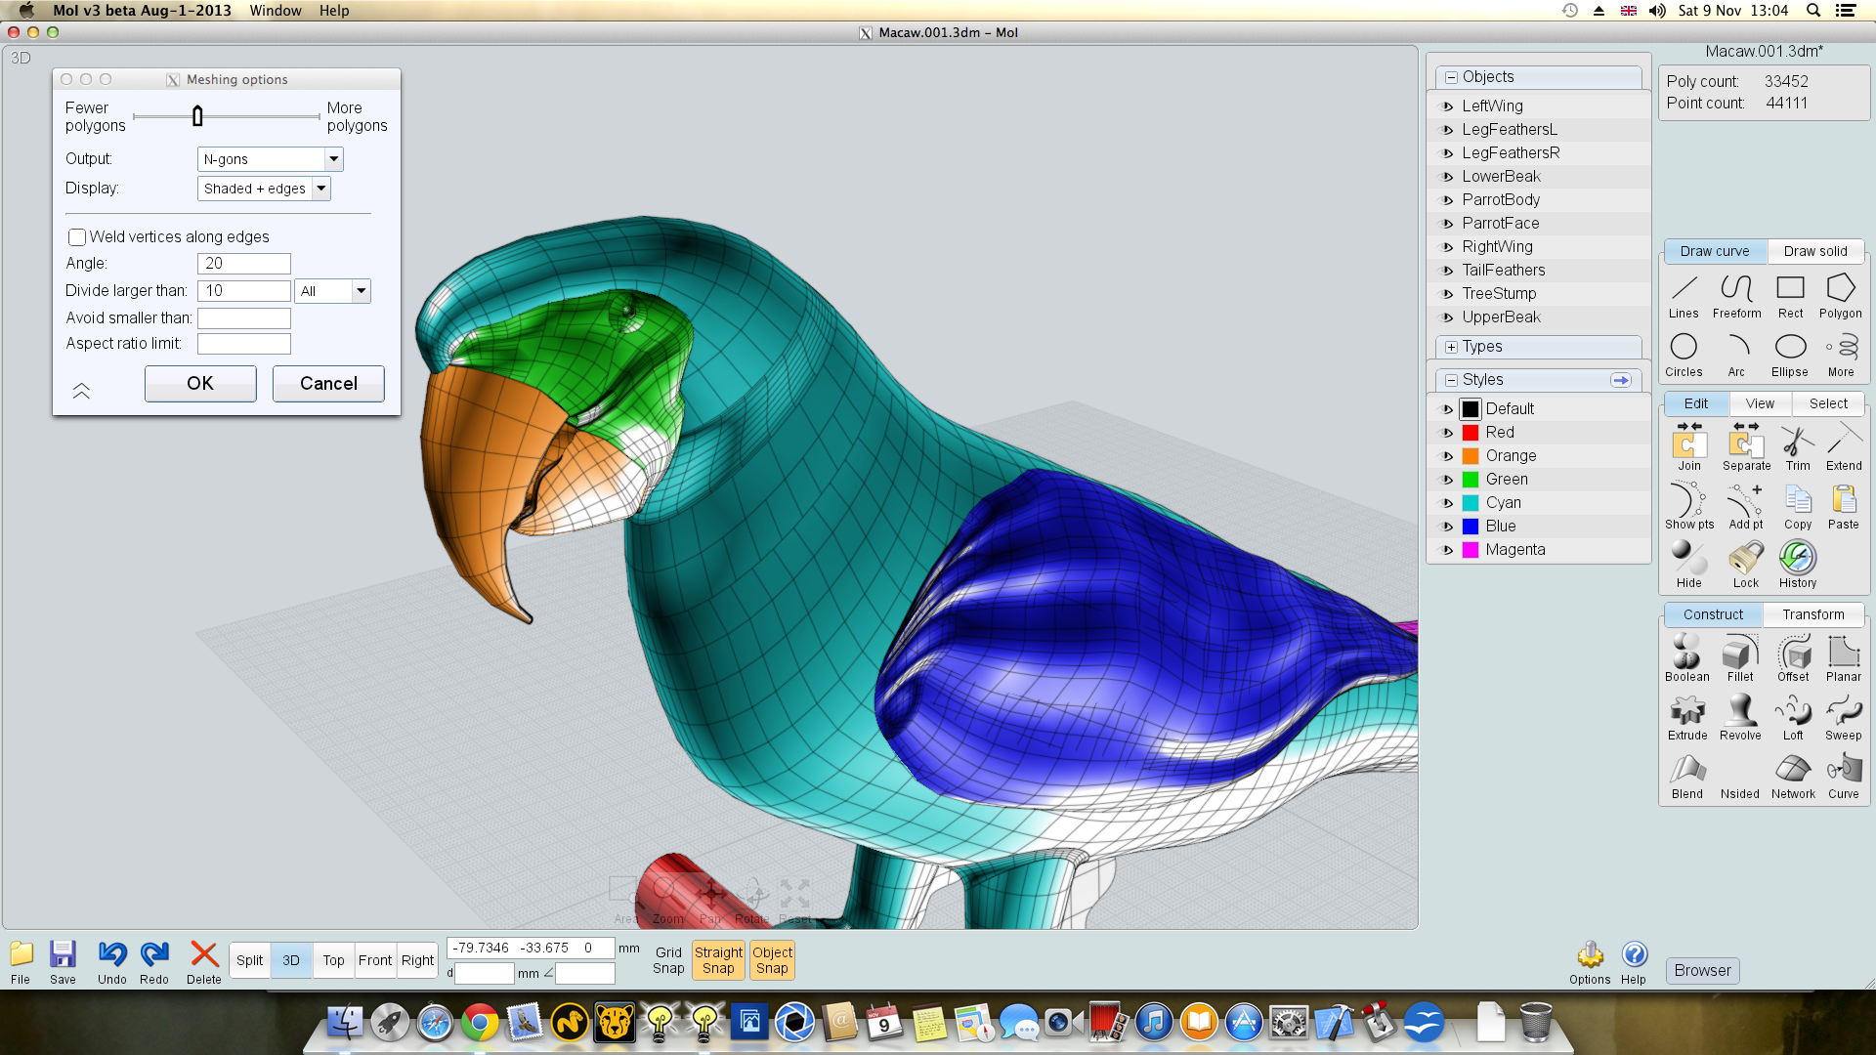Select the Boolean construct tool

tap(1687, 659)
